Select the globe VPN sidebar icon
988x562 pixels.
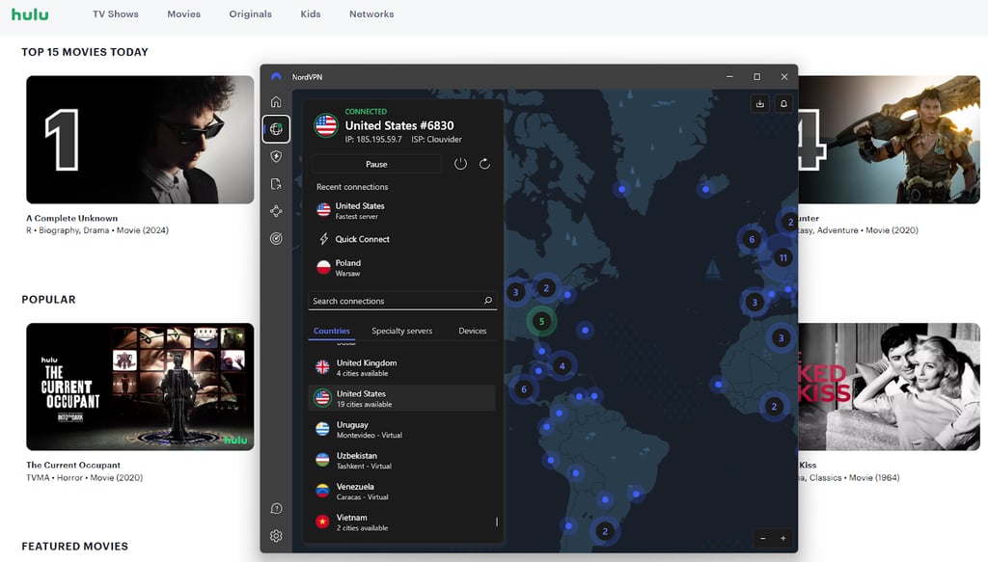click(x=276, y=129)
